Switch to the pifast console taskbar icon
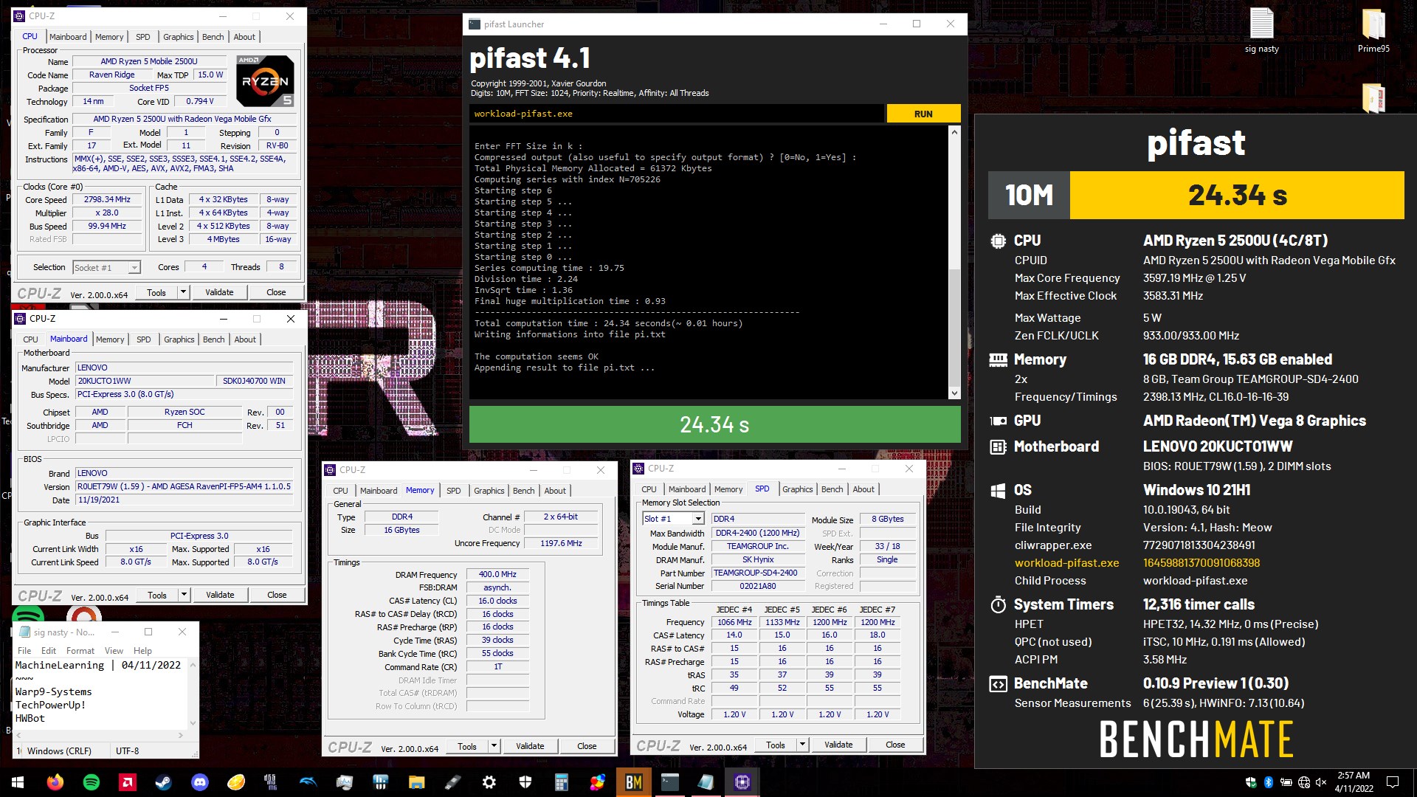The height and width of the screenshot is (797, 1417). coord(670,782)
